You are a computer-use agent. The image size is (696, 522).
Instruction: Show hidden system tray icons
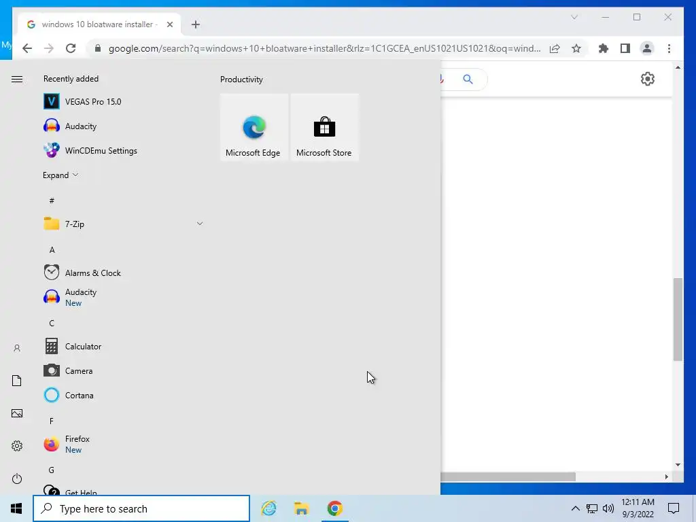pos(575,508)
